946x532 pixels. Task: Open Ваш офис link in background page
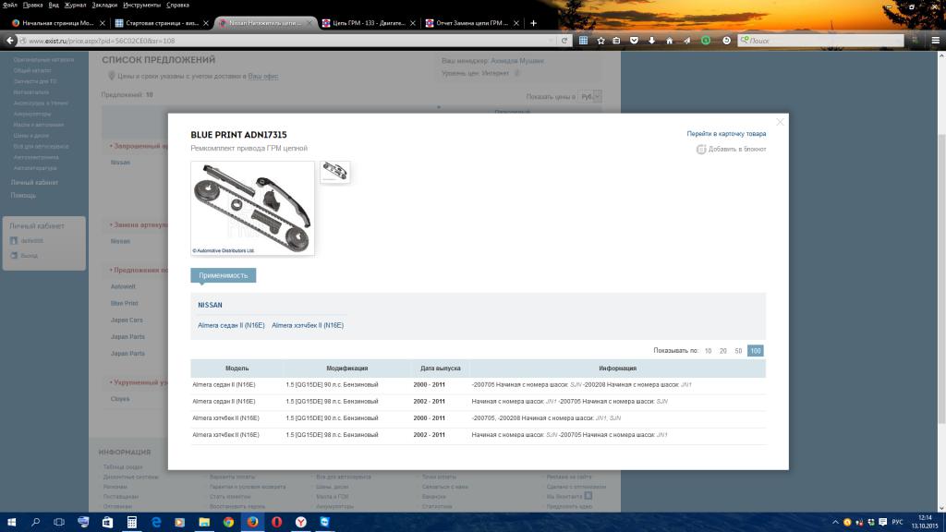[263, 76]
